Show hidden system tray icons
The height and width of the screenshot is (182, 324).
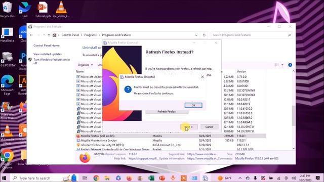pyautogui.click(x=240, y=178)
